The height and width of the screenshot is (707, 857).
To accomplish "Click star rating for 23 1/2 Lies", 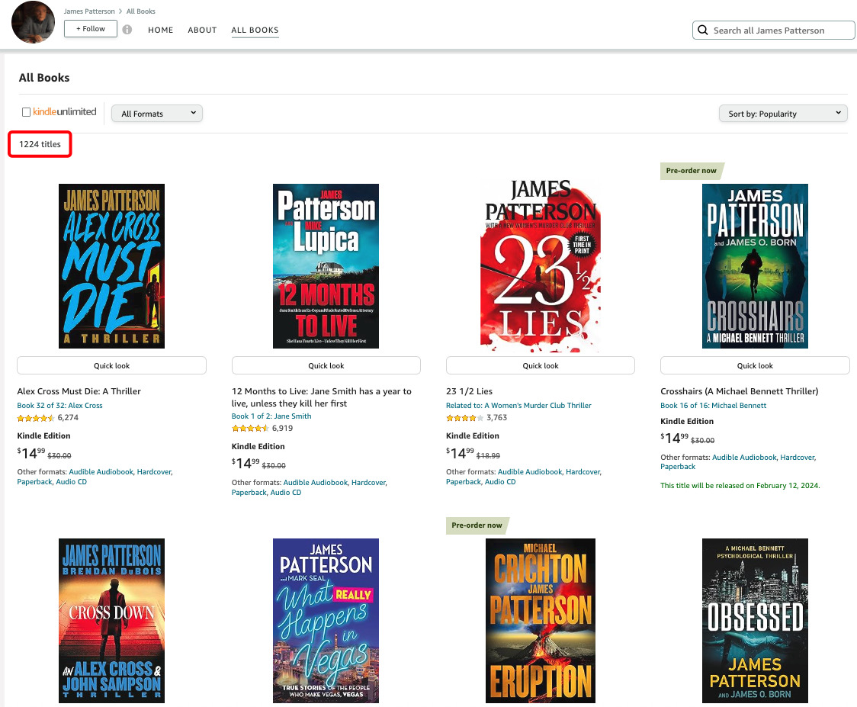I will pyautogui.click(x=464, y=418).
